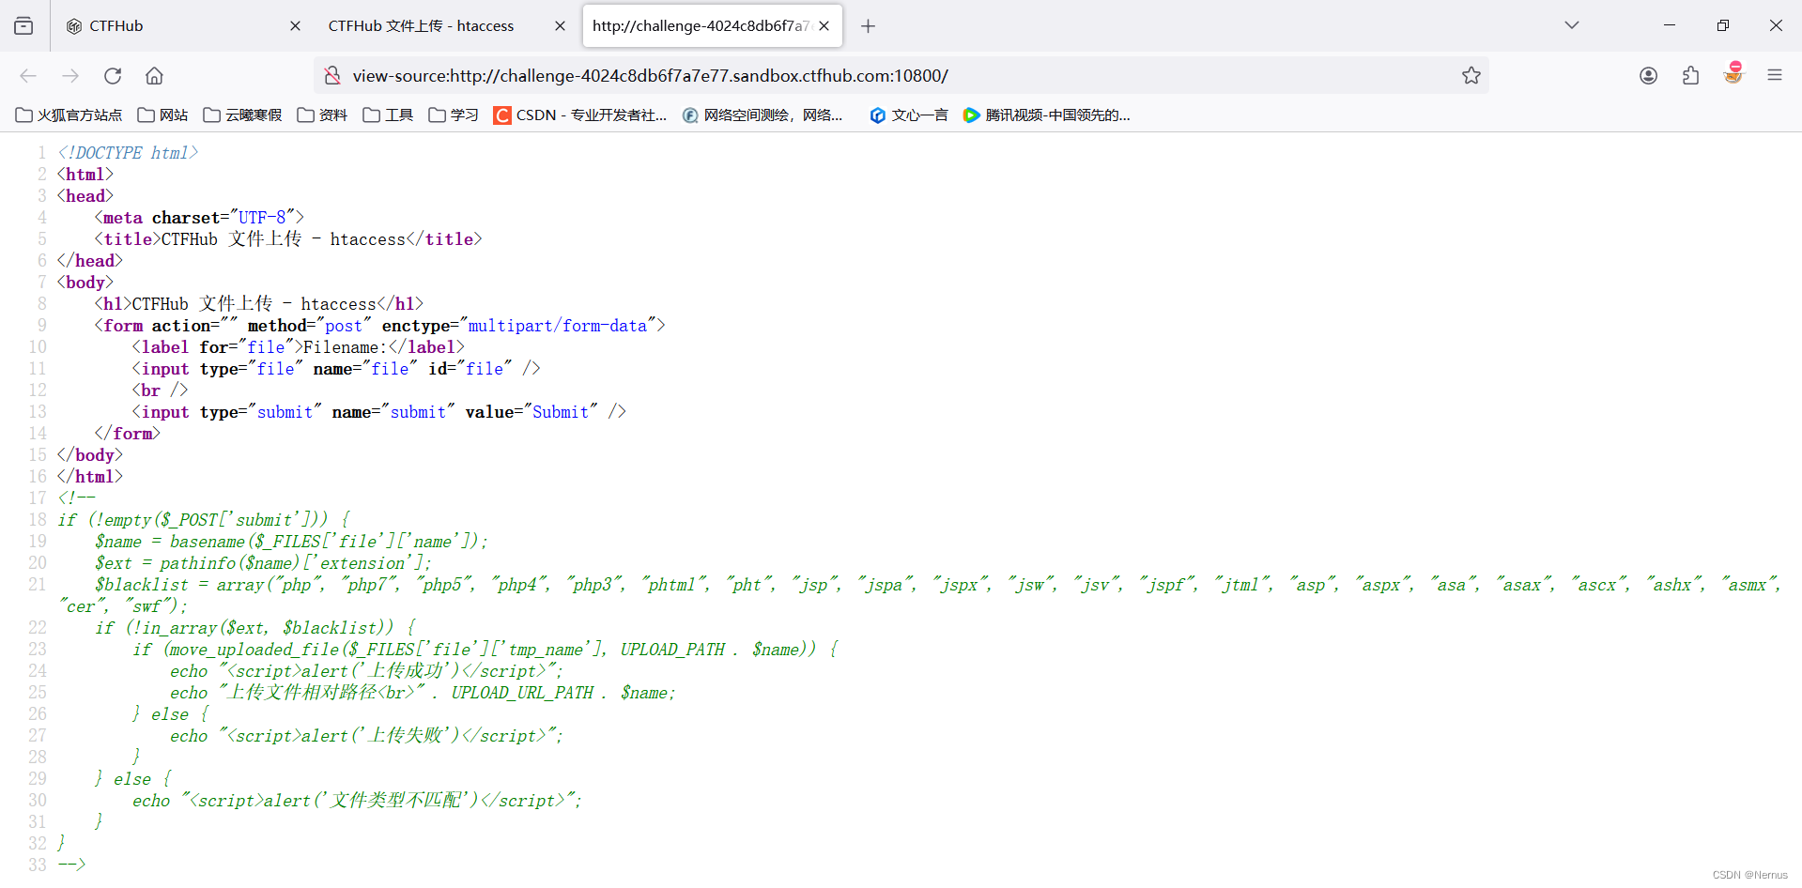Go forward one page
Viewport: 1802px width, 888px height.
click(70, 75)
